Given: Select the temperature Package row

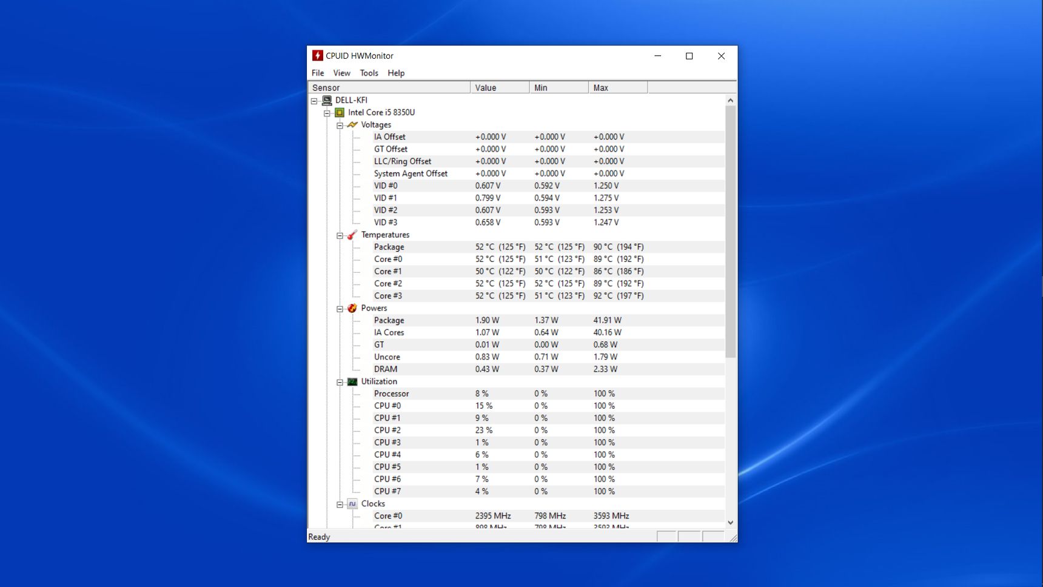Looking at the screenshot, I should click(x=548, y=247).
